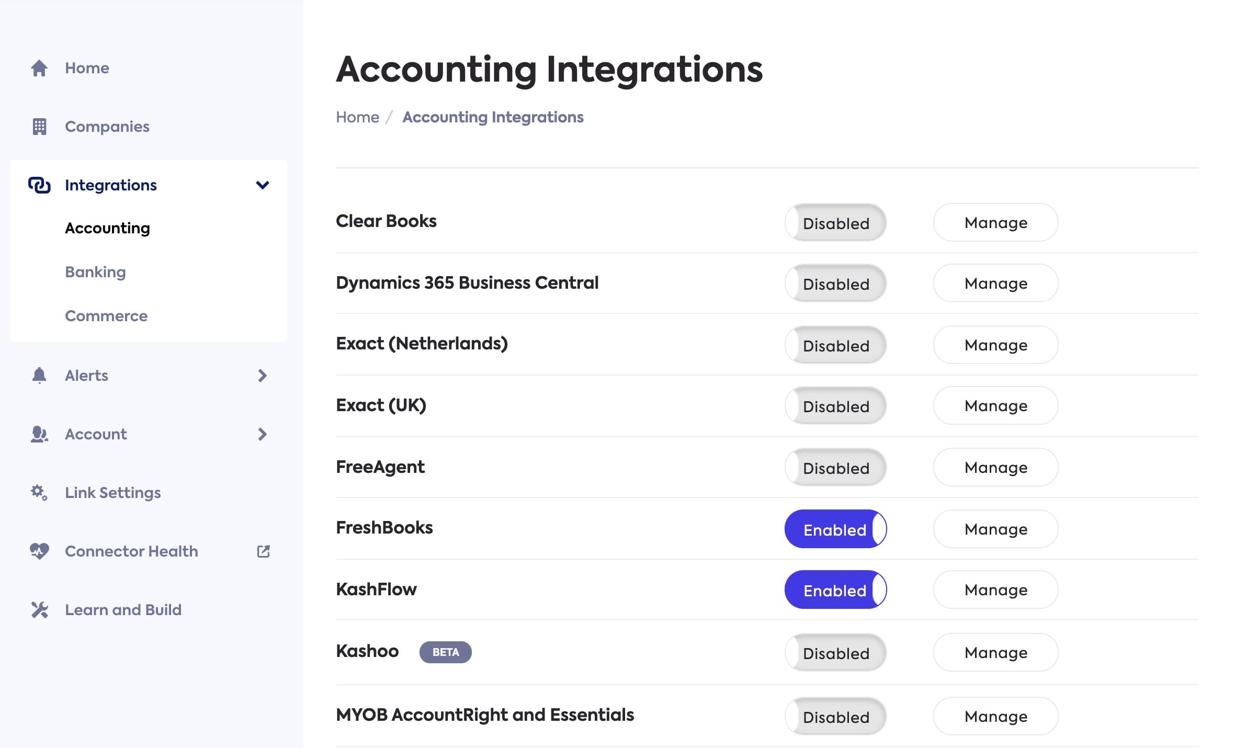Click the BETA badge next to Kashoo
Screen dimensions: 1246x748
446,652
